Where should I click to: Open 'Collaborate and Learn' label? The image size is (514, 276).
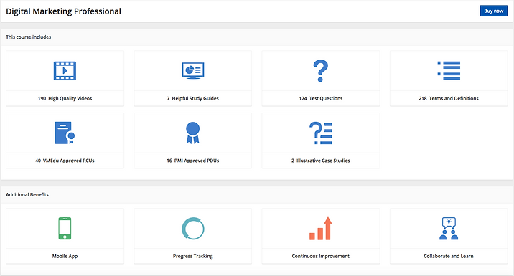tap(449, 256)
